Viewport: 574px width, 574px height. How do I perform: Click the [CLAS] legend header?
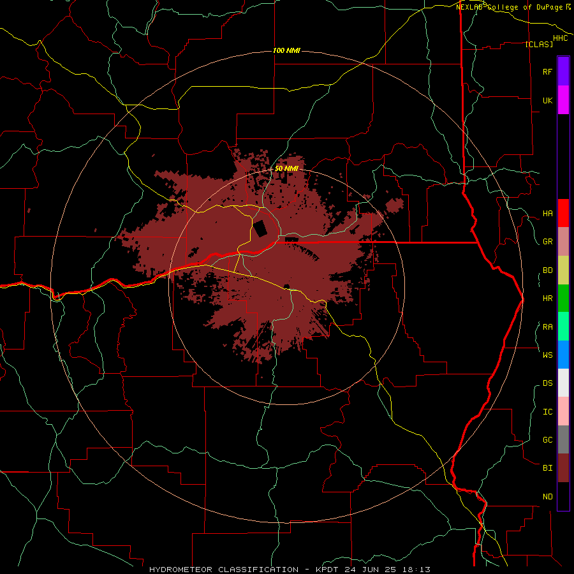click(539, 45)
